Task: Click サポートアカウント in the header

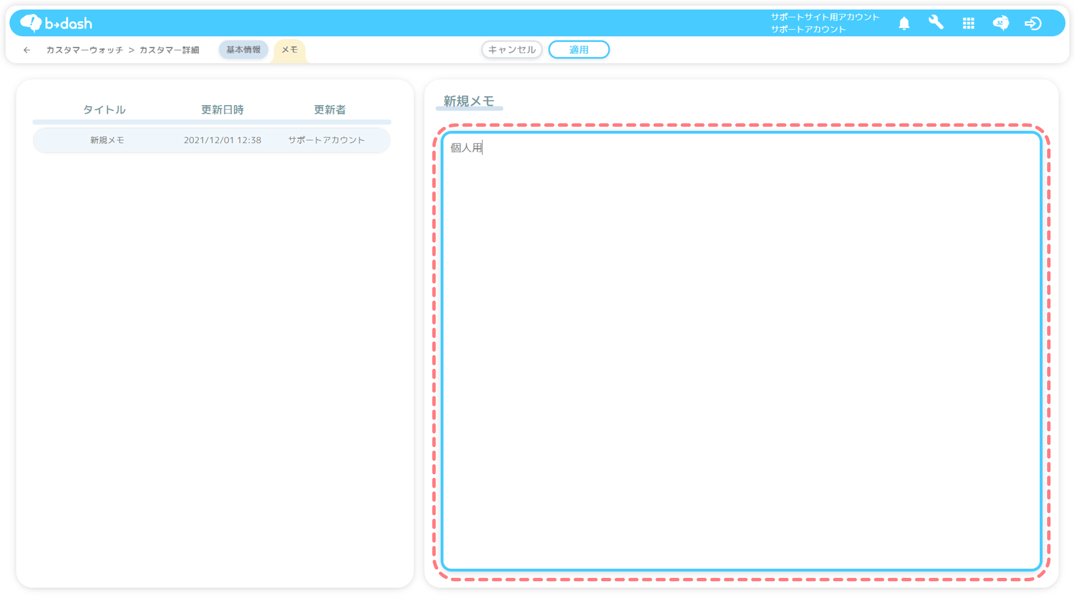Action: pyautogui.click(x=808, y=29)
